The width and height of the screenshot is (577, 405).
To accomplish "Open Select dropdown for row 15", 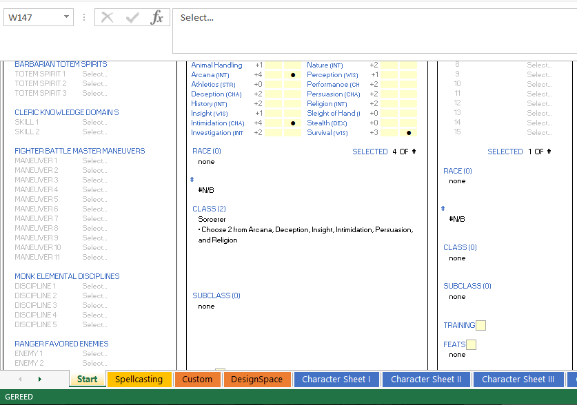I will 539,132.
